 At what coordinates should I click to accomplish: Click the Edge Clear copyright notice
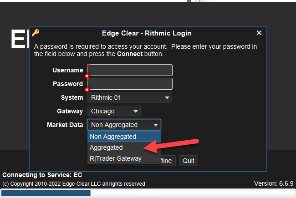pyautogui.click(x=74, y=184)
